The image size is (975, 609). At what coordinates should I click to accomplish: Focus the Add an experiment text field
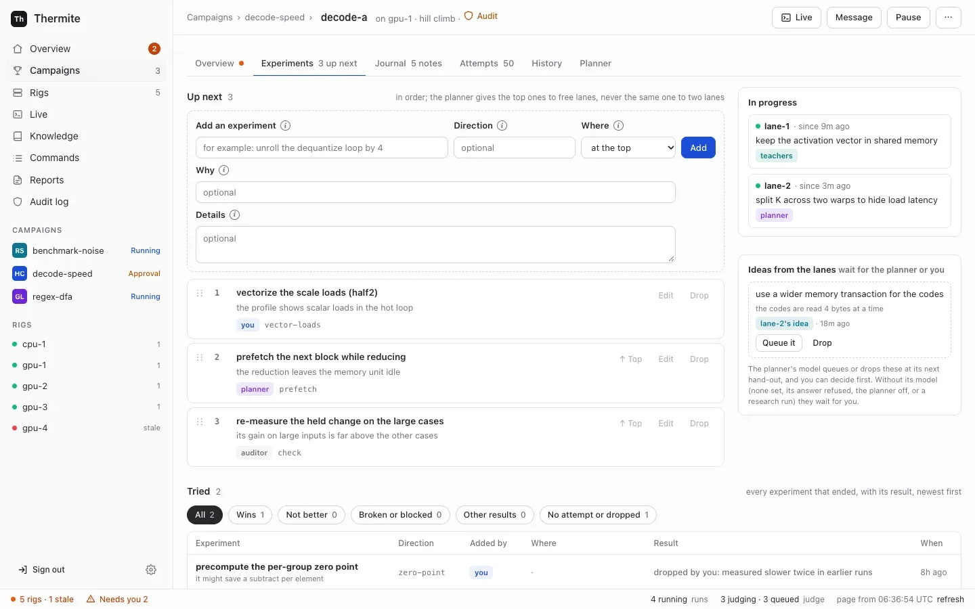click(322, 148)
